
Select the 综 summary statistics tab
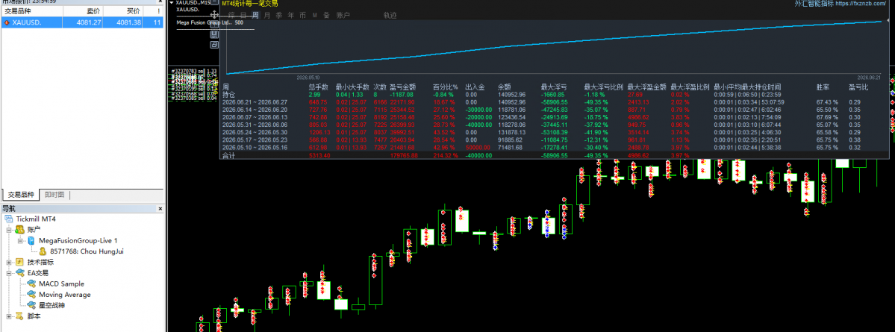point(231,15)
